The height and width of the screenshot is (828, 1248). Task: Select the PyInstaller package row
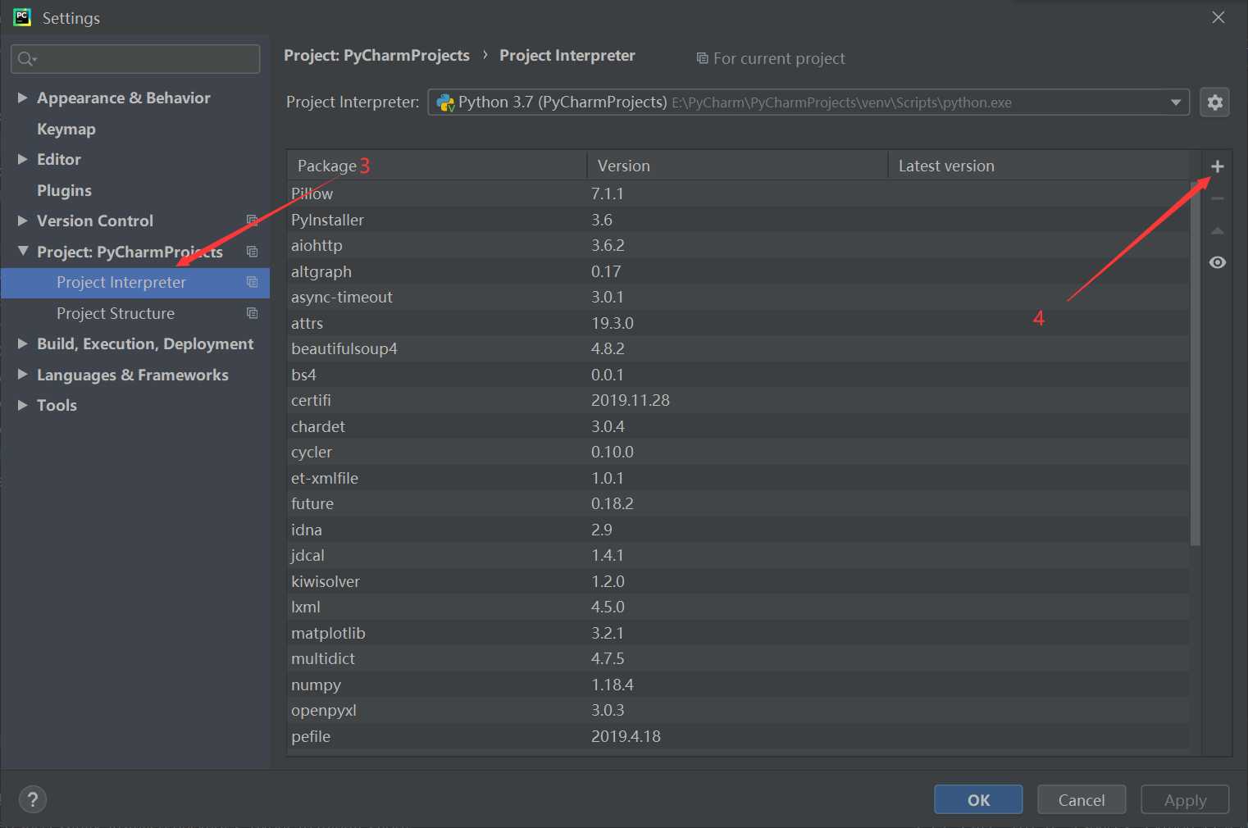click(738, 220)
